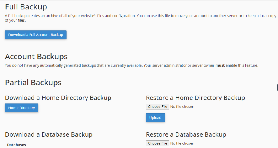The width and height of the screenshot is (278, 148).
Task: Click 'No file chosen' beside Home Directory restore
Action: 182,107
